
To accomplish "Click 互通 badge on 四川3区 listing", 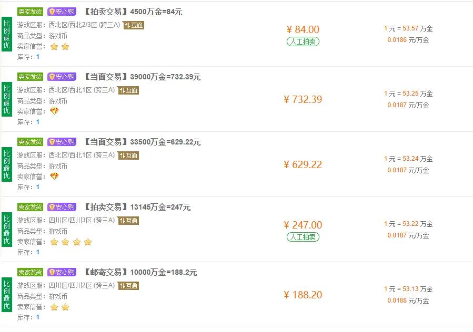I will [x=128, y=221].
